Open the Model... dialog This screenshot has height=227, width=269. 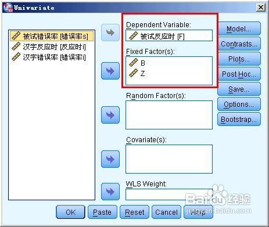pos(239,28)
